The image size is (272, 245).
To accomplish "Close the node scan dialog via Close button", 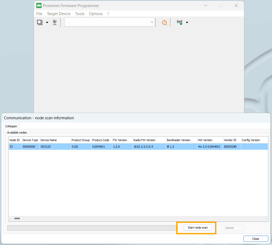I will pos(256,239).
